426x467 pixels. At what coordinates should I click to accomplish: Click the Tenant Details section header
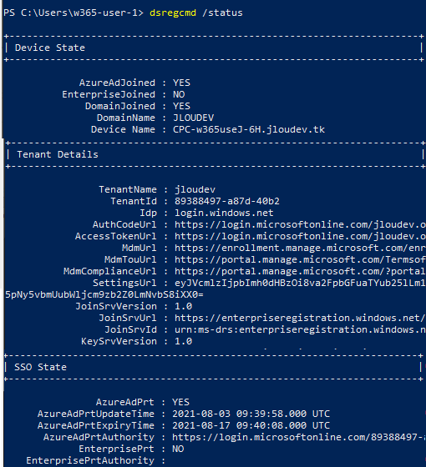click(x=58, y=154)
